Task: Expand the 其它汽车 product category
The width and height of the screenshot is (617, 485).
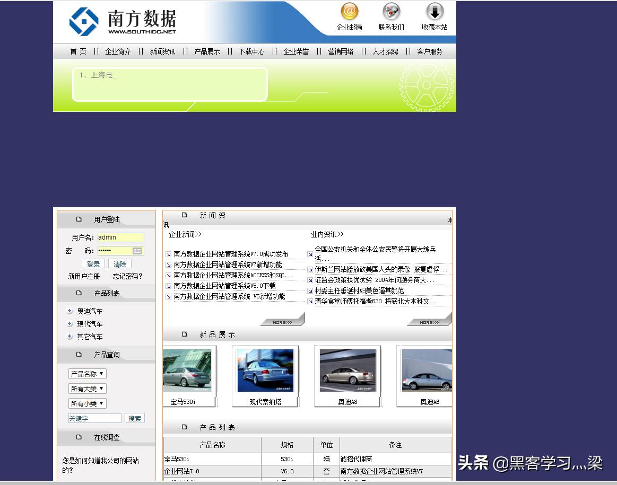Action: 68,337
